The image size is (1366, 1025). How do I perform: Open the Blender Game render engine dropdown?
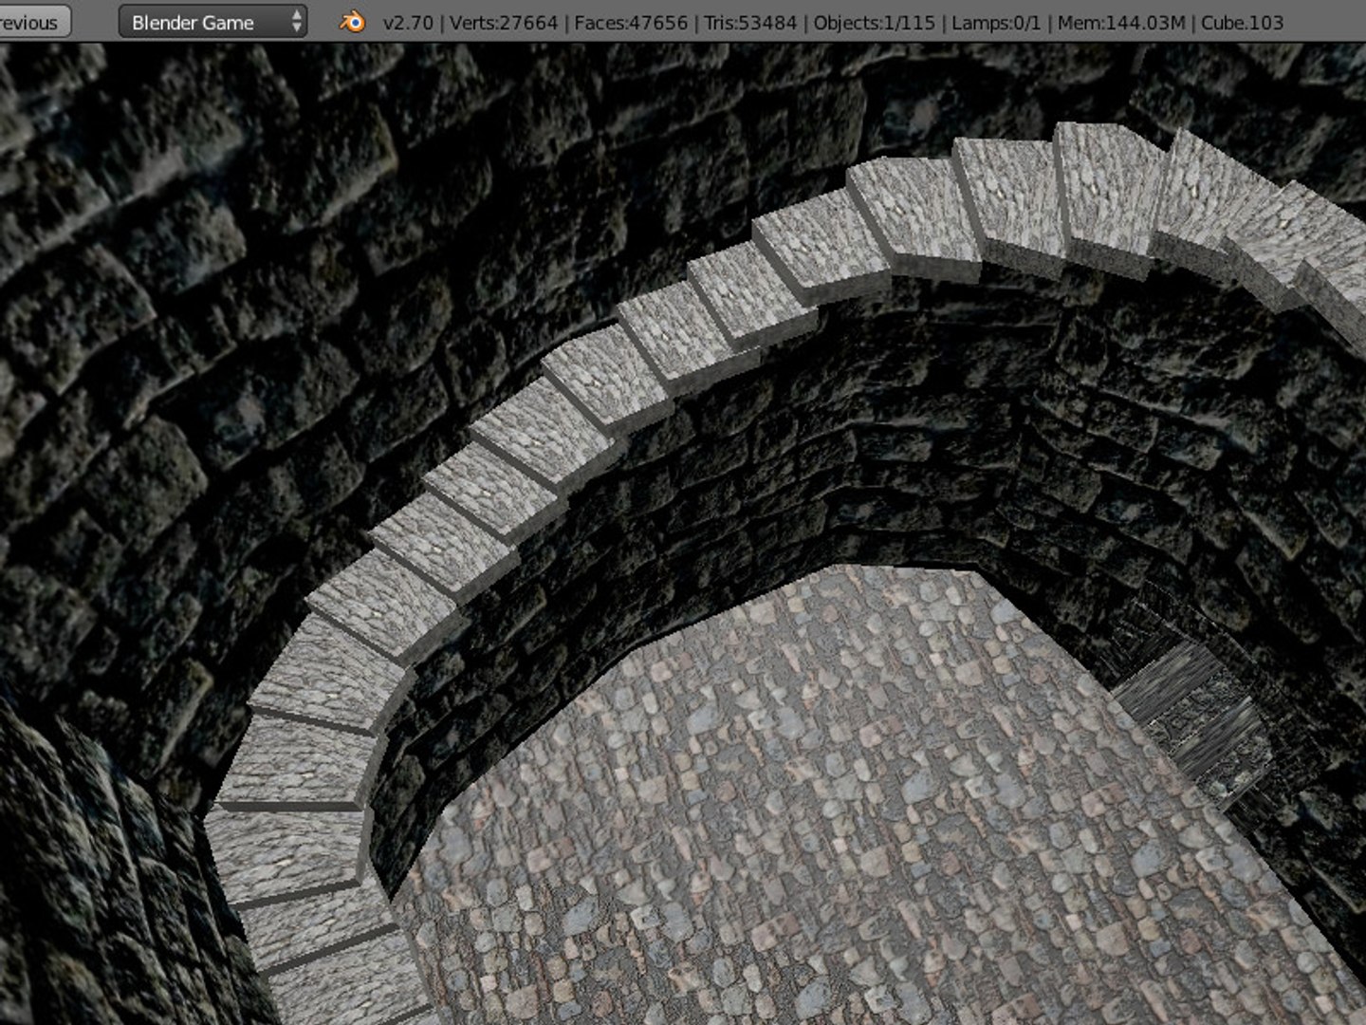tap(212, 22)
